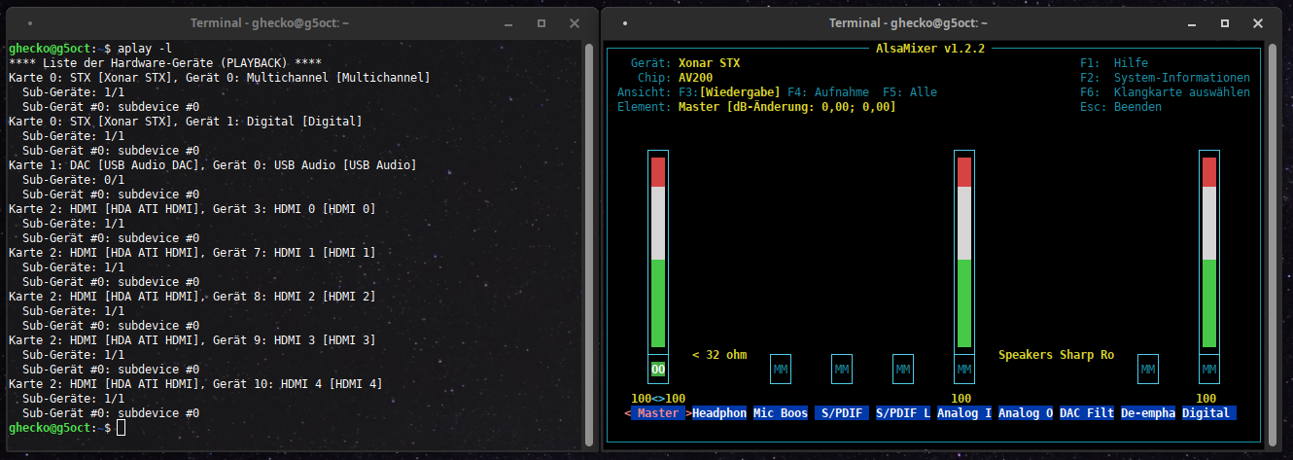Click the 'Karte 1: DAC [USB Audio DAC]' line
Screen dimensions: 1293x460
click(212, 165)
